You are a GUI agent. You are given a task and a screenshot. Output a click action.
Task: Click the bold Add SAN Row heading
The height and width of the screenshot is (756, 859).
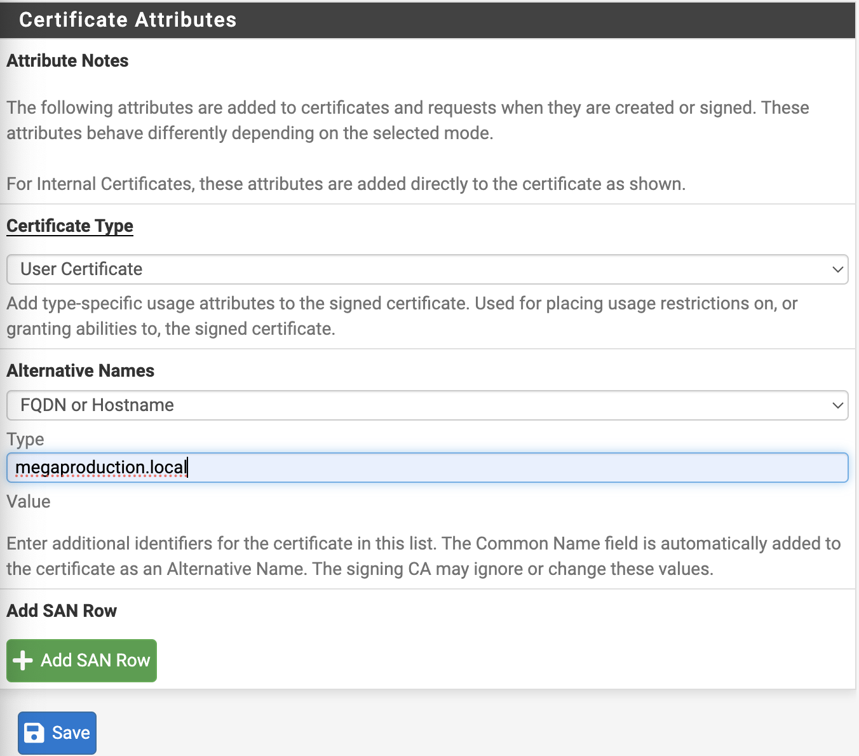(x=62, y=611)
